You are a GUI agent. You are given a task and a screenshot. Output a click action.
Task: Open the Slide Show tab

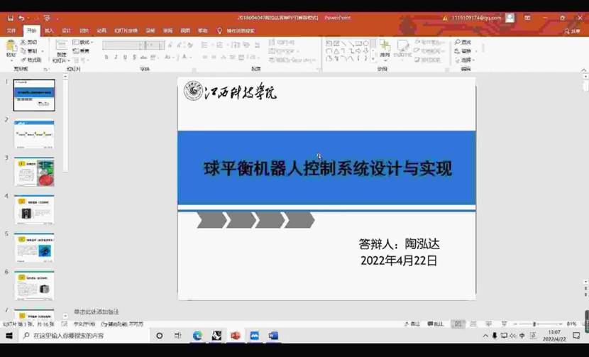pyautogui.click(x=126, y=31)
